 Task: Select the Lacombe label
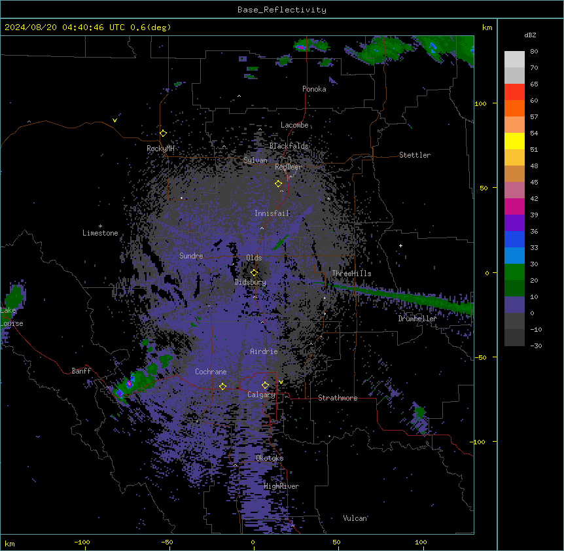(x=294, y=125)
